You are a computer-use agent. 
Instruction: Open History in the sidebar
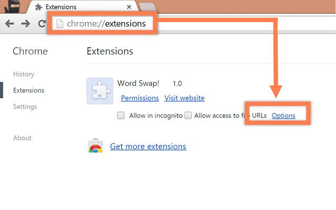coord(24,74)
